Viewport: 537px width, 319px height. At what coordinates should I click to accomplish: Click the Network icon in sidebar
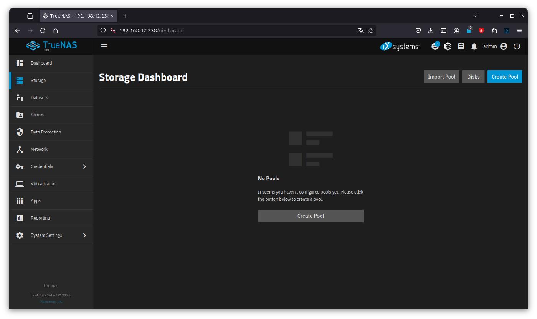click(20, 149)
